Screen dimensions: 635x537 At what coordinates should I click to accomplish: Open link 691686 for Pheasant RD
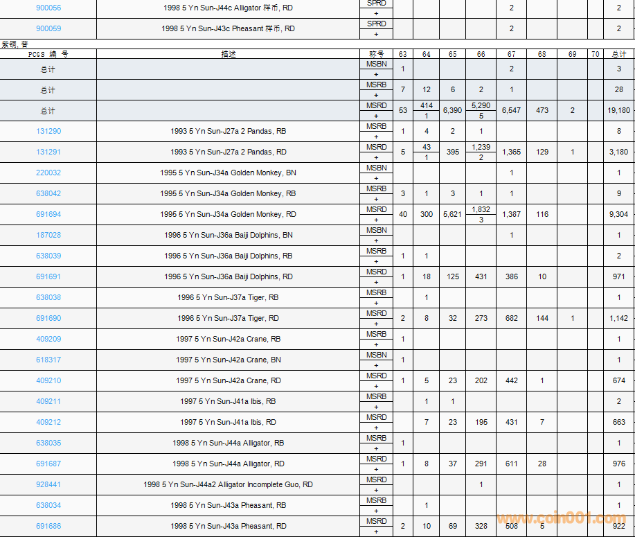tap(48, 526)
